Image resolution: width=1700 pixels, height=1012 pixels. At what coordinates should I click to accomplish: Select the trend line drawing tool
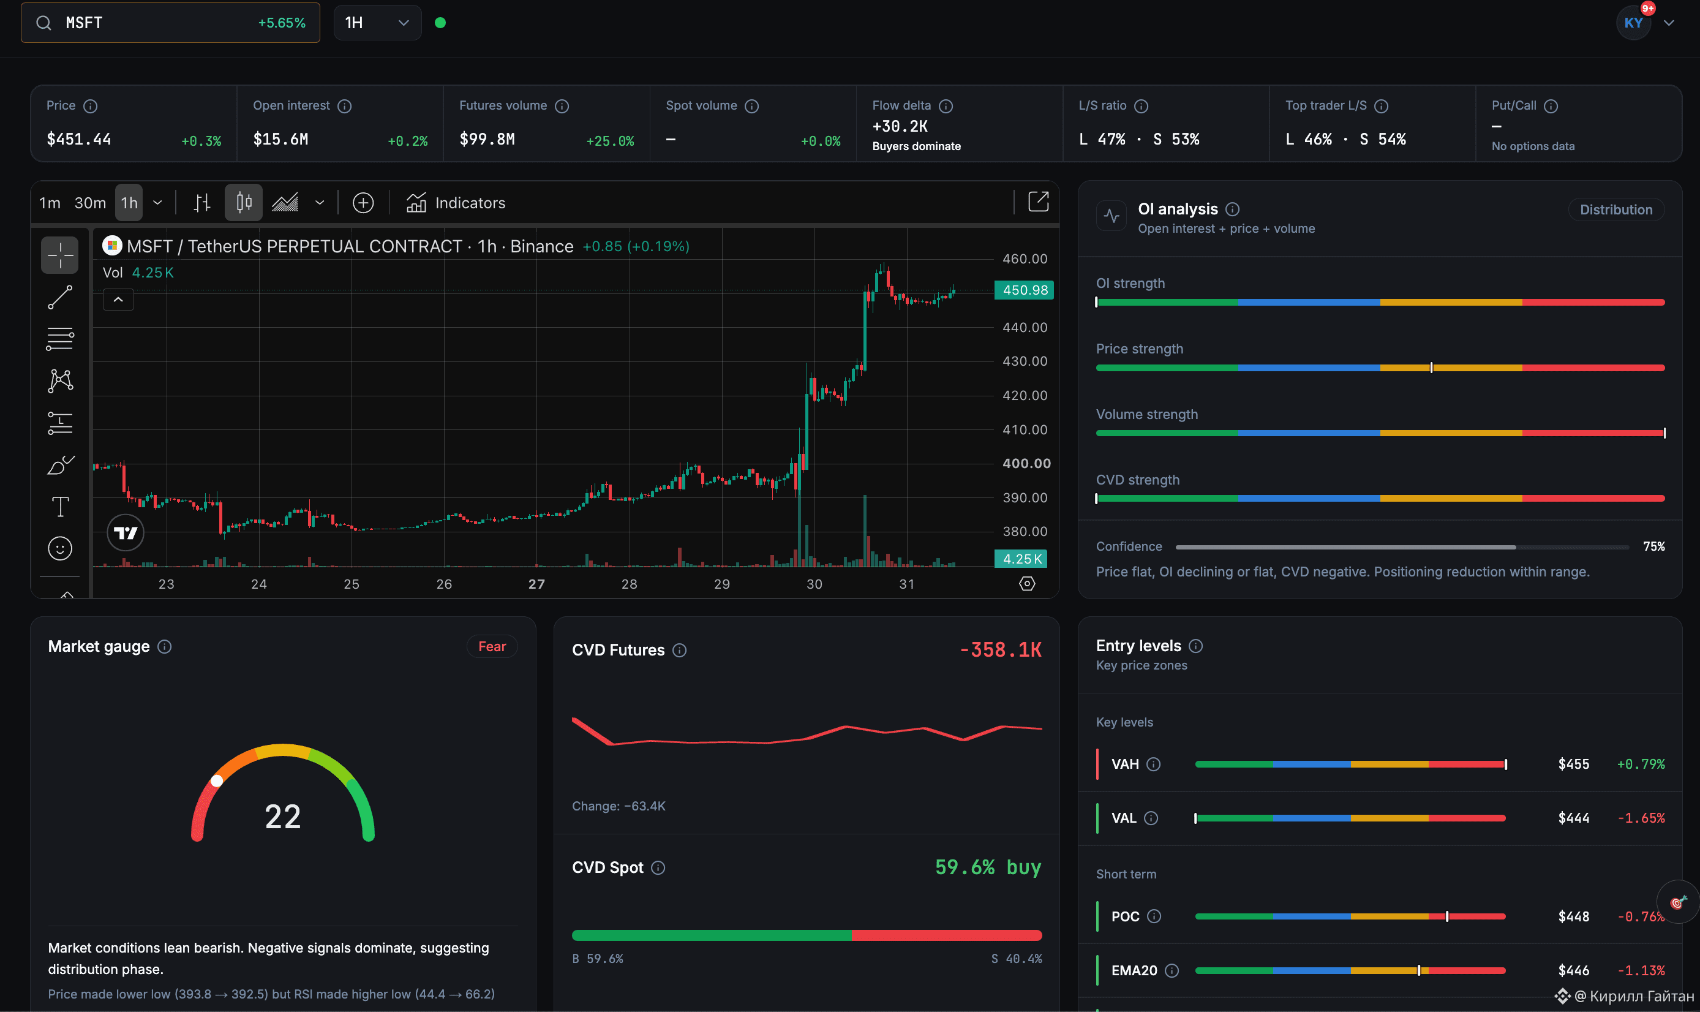pos(60,297)
